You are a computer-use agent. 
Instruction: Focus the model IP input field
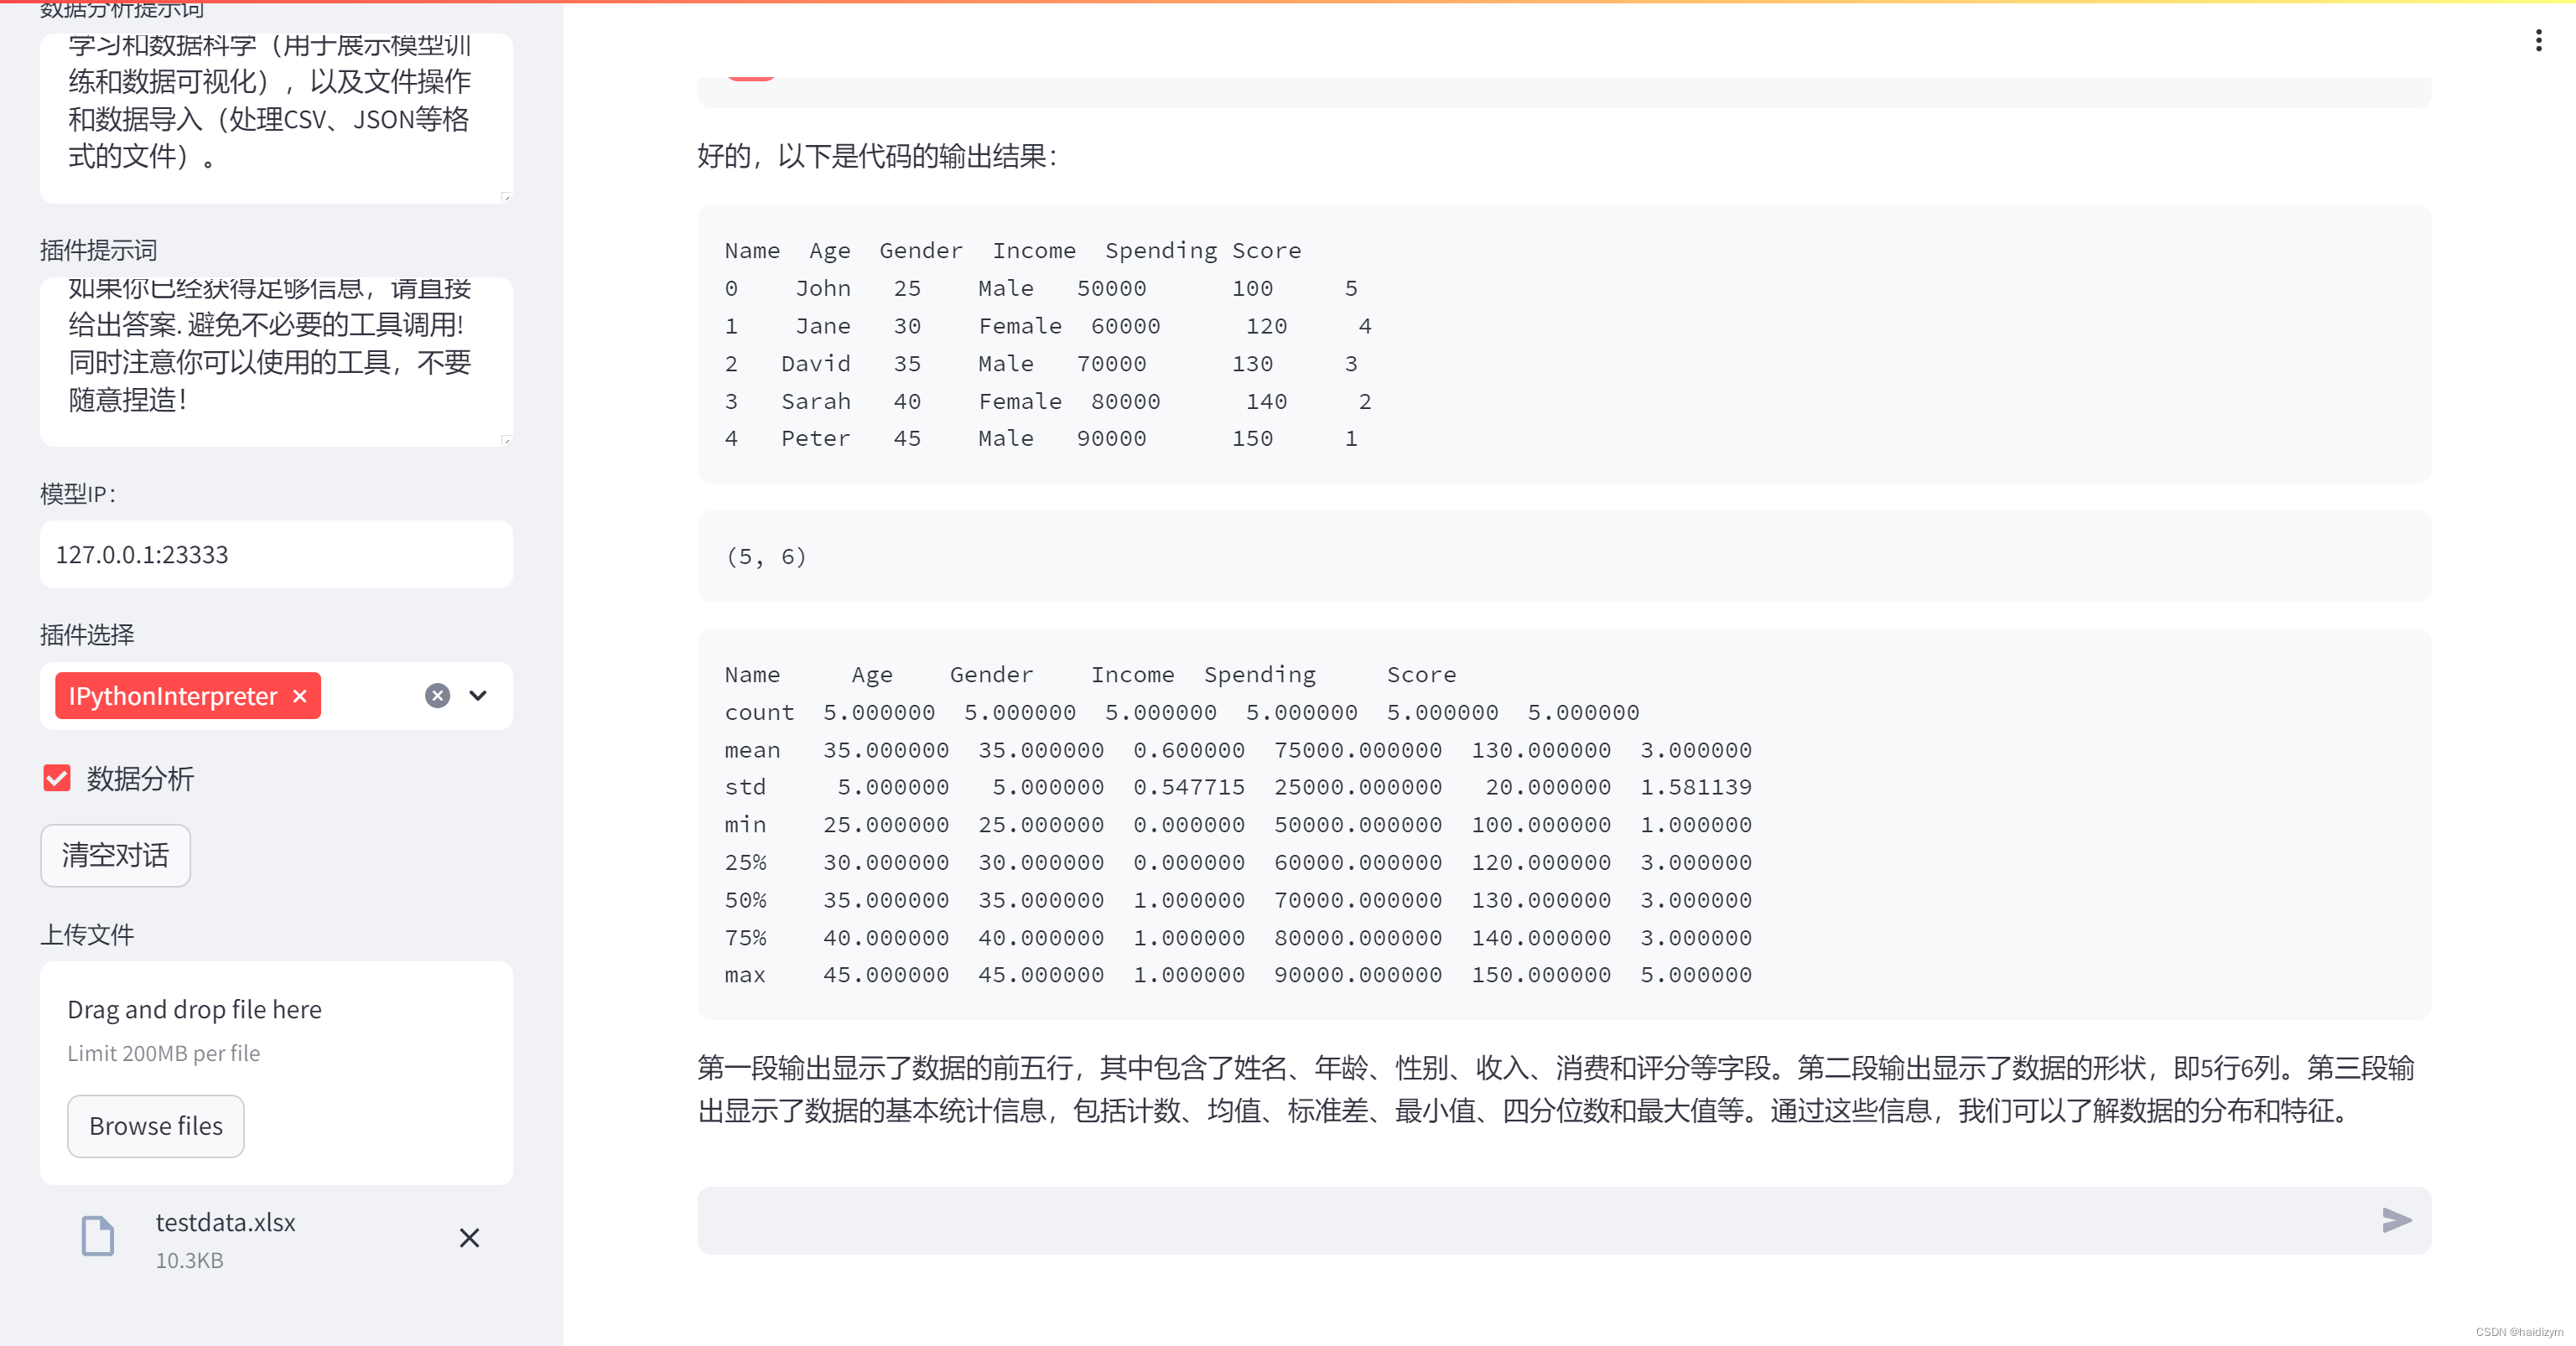pos(276,555)
